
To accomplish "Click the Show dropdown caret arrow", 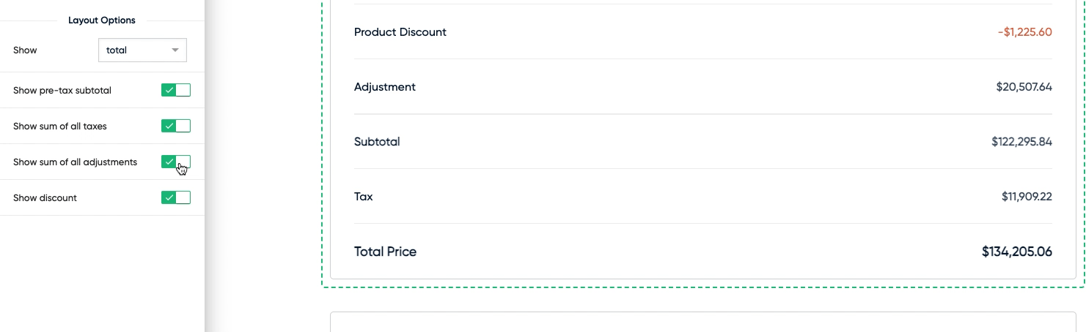I will click(175, 50).
